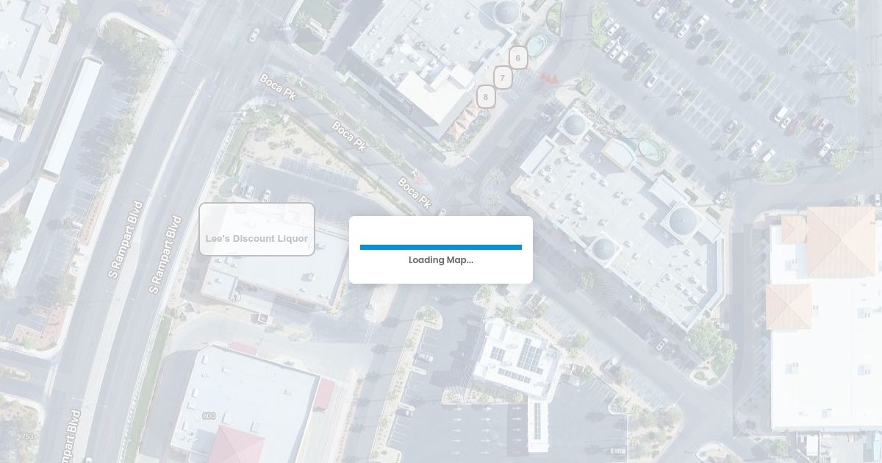Click the red pyramid roof near number 800
This screenshot has height=463, width=882.
tap(236, 444)
